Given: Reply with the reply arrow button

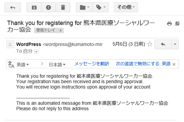Looking at the screenshot, I should pos(163,44).
